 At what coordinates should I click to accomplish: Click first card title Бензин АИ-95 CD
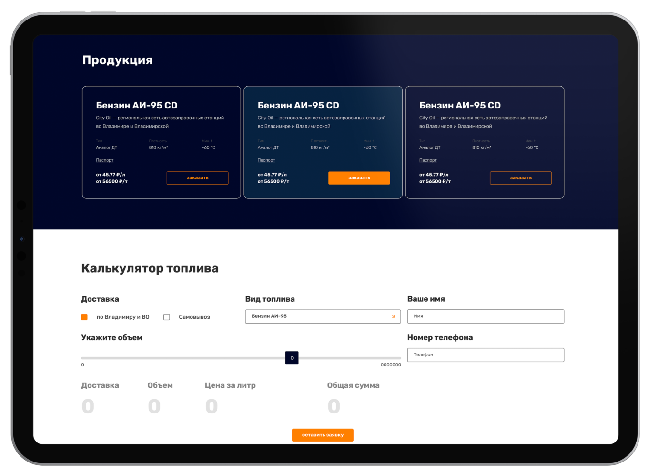point(137,105)
